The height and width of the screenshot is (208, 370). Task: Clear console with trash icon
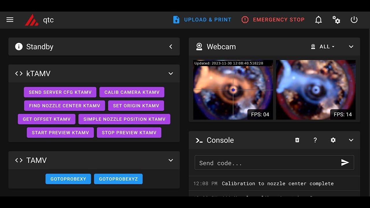click(297, 140)
